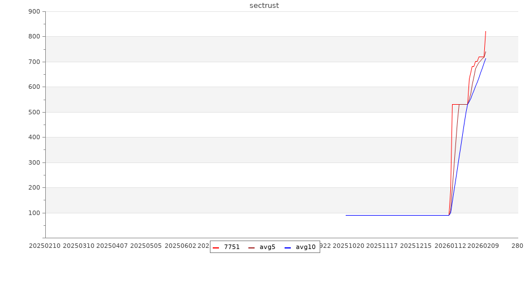
Task: Select the 20250407 date on the x-axis
Action: click(112, 246)
